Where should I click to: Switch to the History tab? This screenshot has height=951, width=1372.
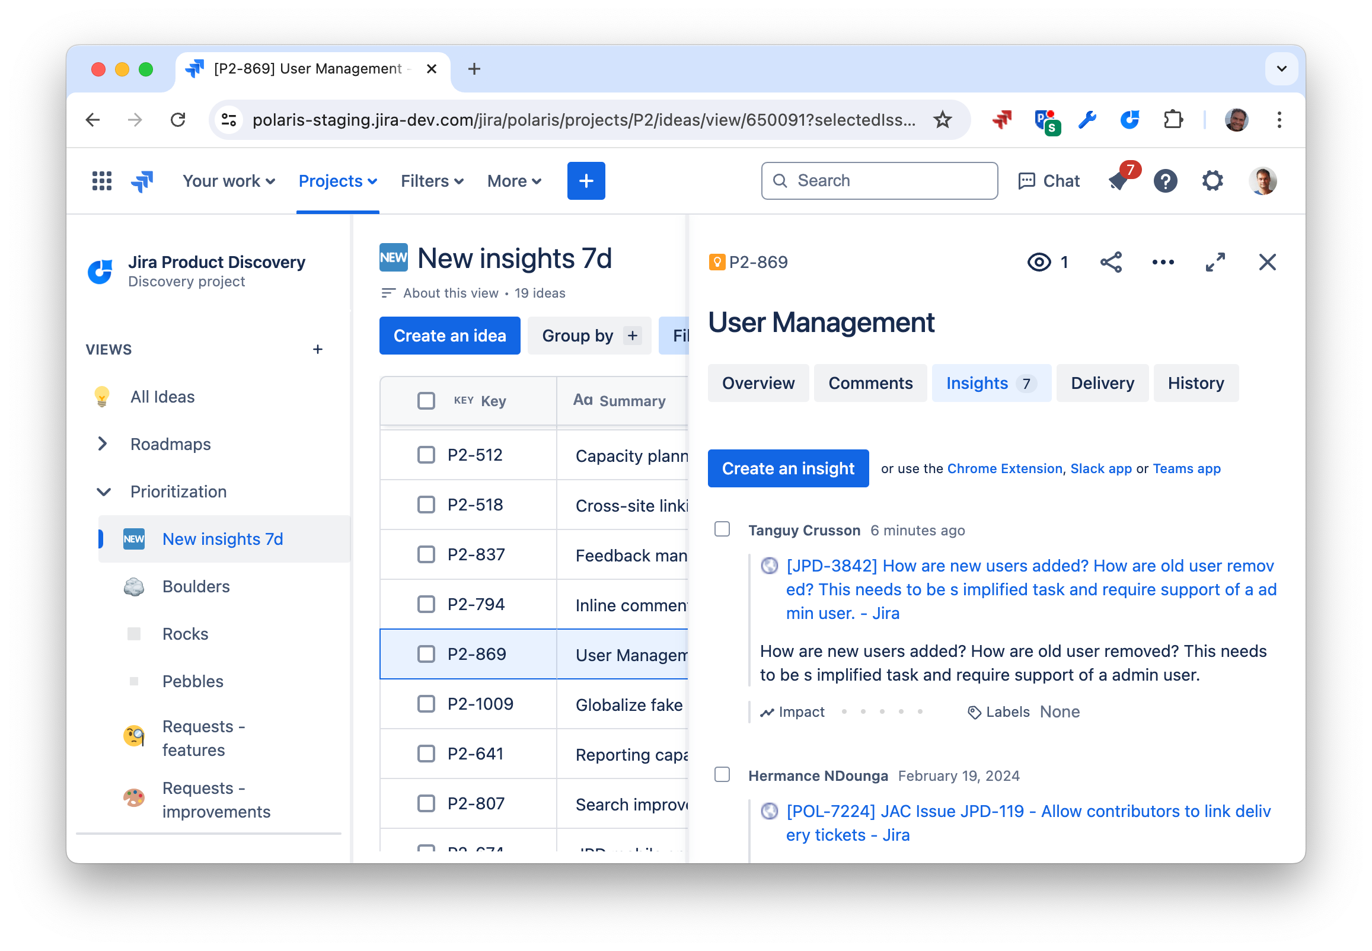(1196, 383)
